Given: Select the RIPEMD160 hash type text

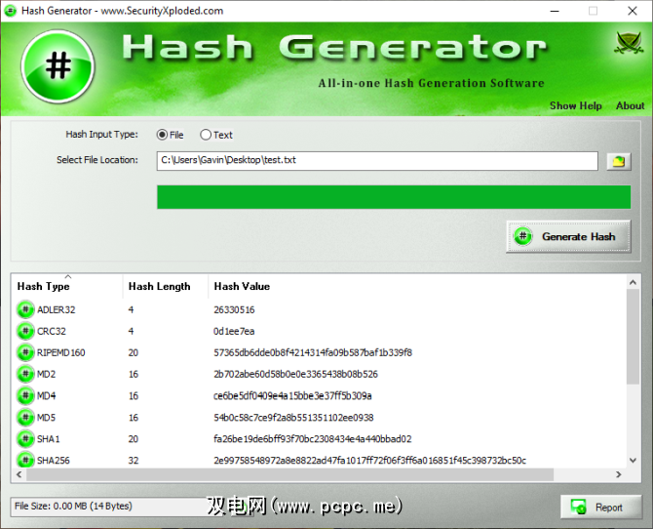Looking at the screenshot, I should click(x=60, y=352).
